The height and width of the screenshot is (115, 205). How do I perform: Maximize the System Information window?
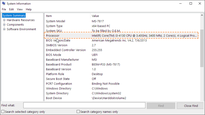pos(191,4)
